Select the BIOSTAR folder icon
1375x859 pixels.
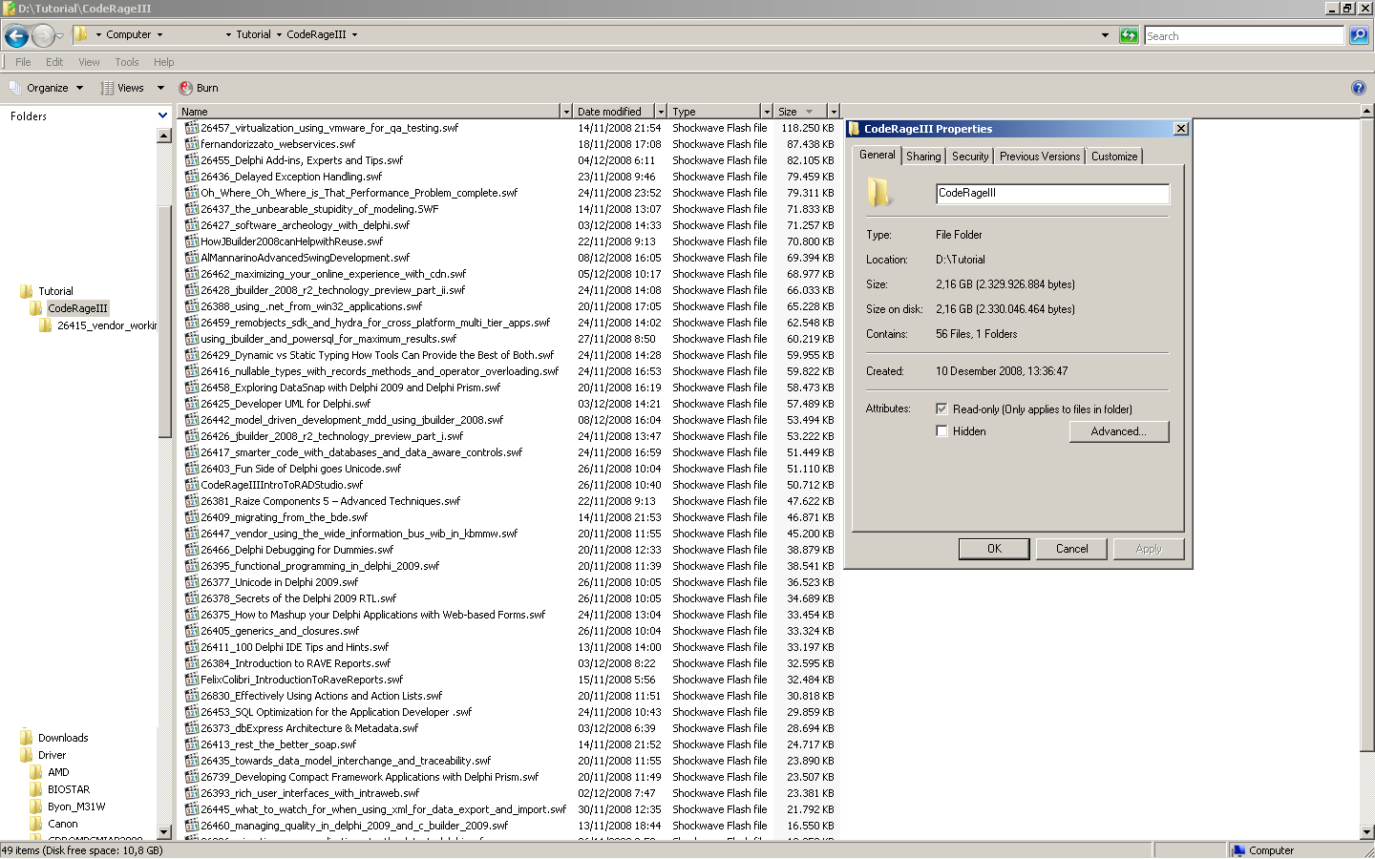tap(36, 789)
